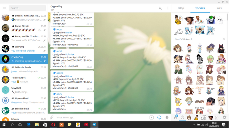229x128 pixels.
Task: Click the #NXT hashtag in the 02.32 message
Action: tap(59, 30)
